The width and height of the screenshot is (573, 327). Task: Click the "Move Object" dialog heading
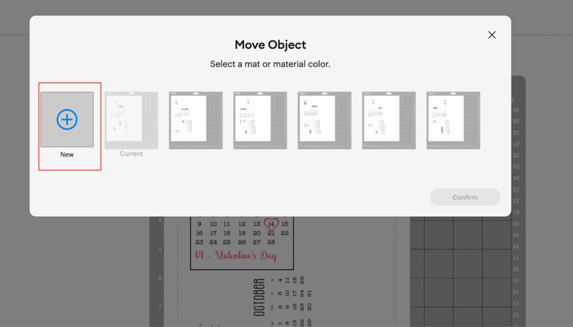point(270,45)
